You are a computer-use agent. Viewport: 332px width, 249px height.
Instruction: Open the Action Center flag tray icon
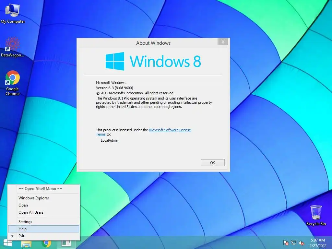[286, 243]
